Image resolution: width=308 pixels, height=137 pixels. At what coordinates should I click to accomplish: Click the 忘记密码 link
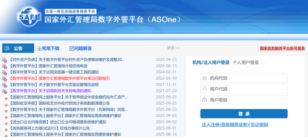260,125
